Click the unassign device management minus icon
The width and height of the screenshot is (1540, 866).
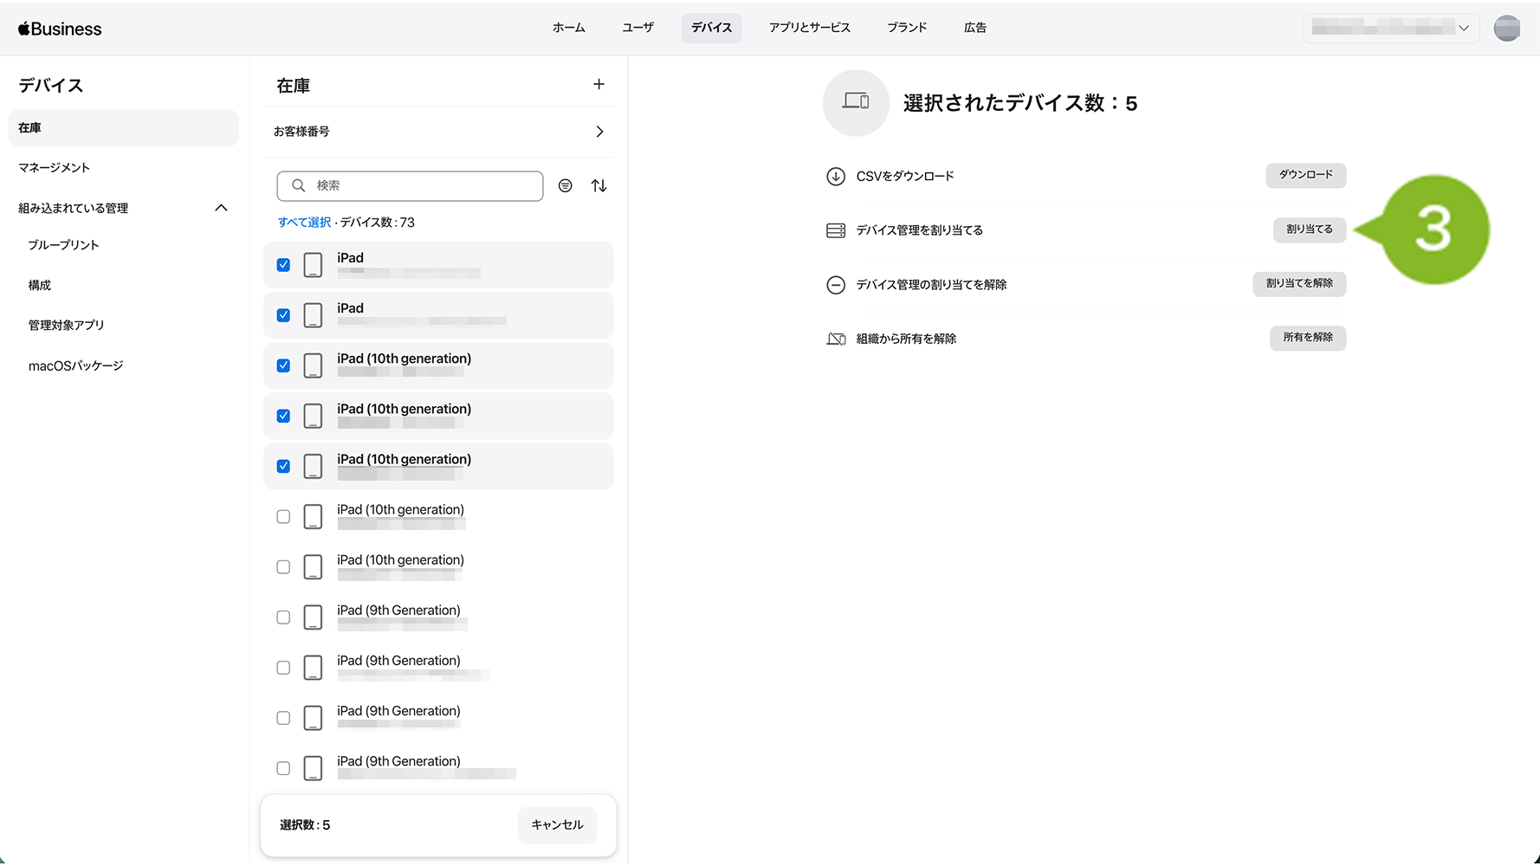(x=835, y=285)
